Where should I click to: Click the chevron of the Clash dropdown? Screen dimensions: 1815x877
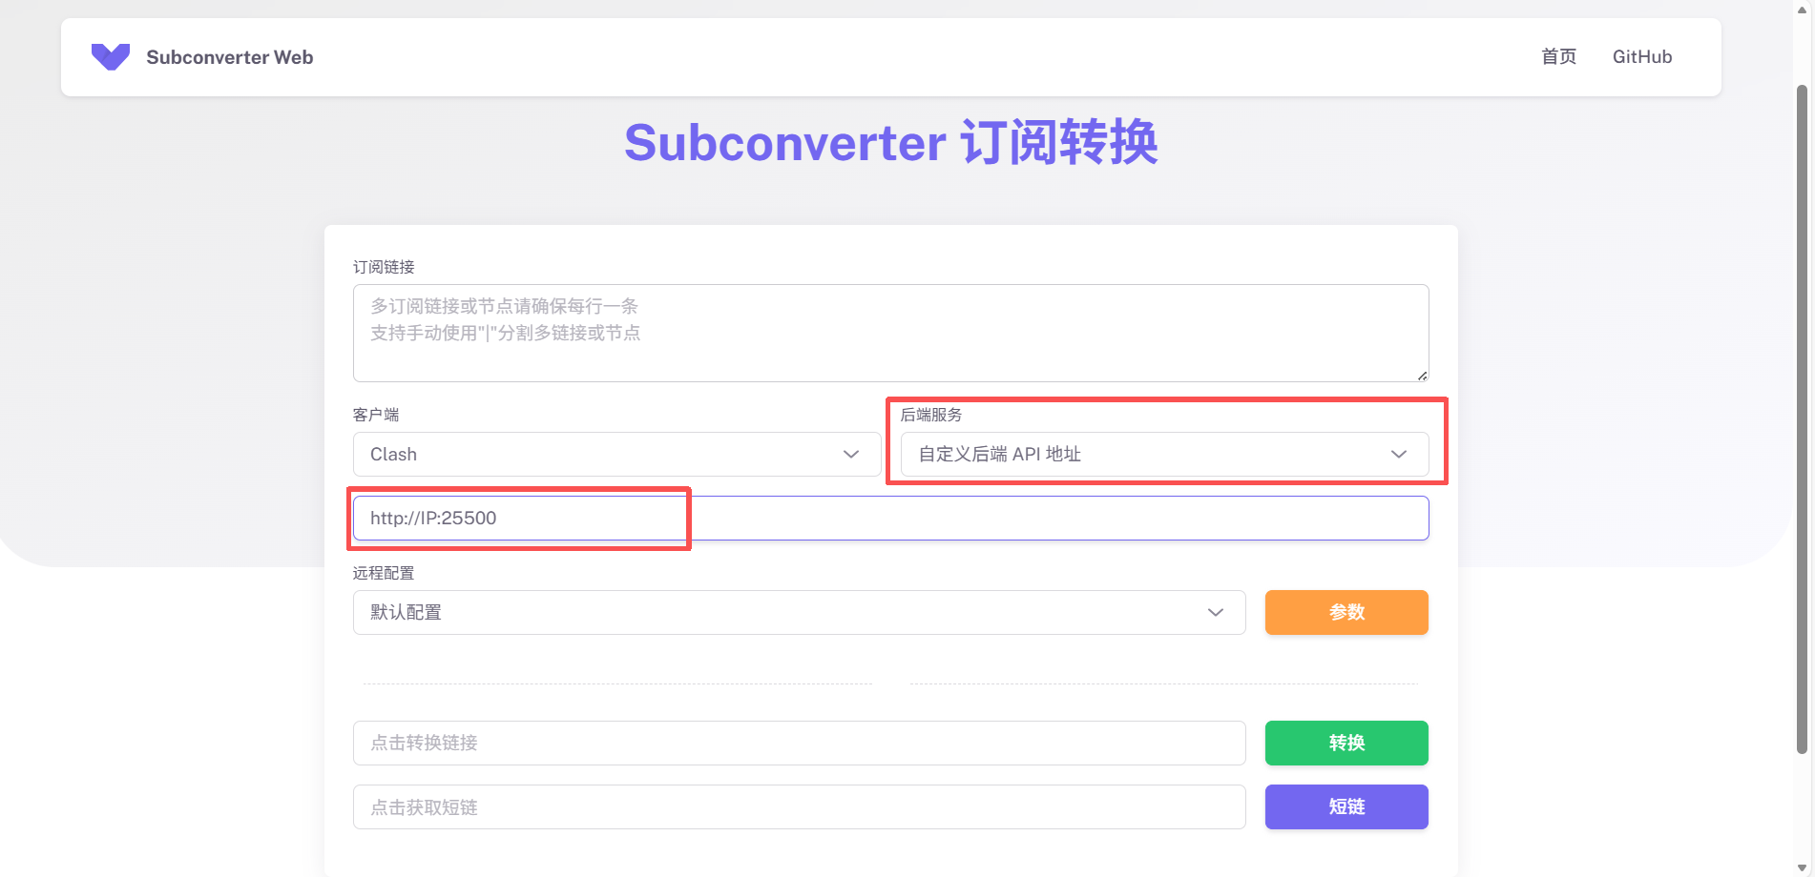point(851,455)
